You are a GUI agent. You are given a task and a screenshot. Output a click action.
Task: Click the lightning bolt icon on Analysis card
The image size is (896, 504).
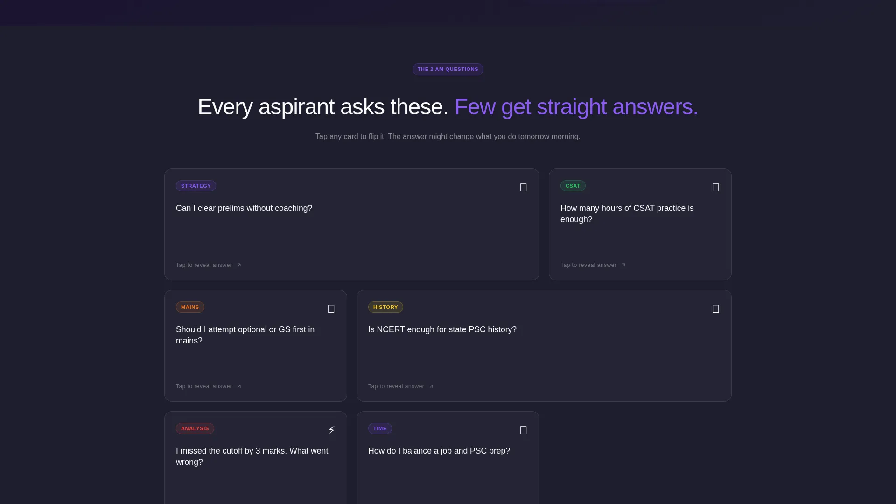[331, 430]
